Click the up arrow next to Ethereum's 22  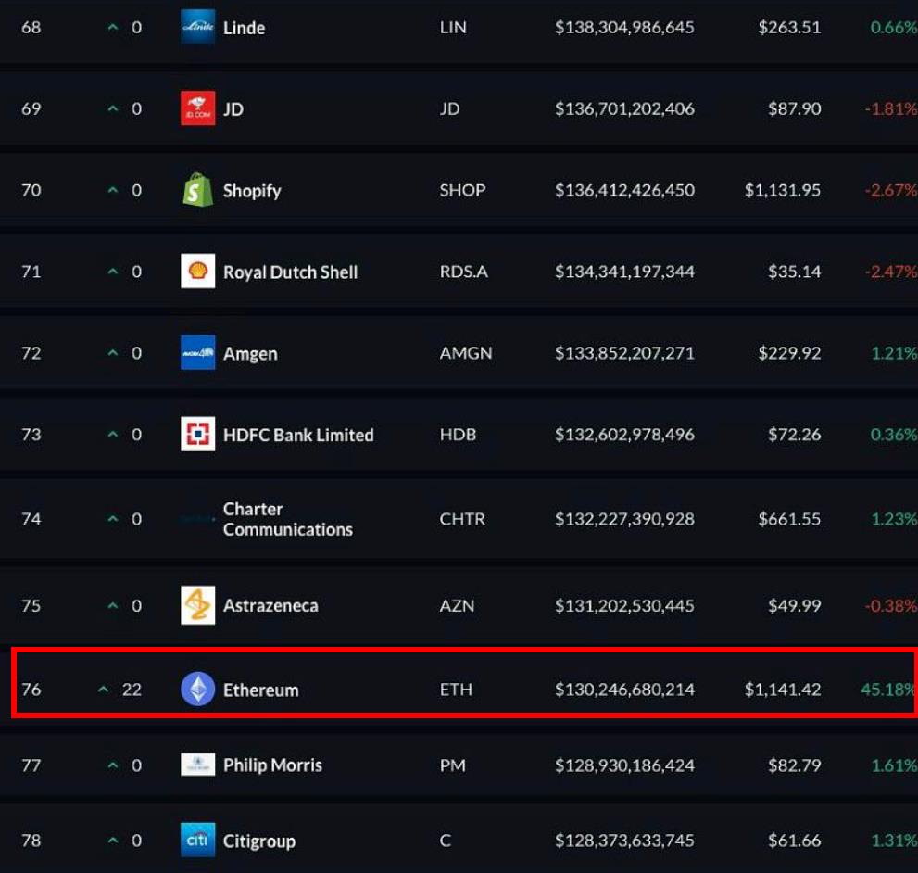click(x=103, y=689)
